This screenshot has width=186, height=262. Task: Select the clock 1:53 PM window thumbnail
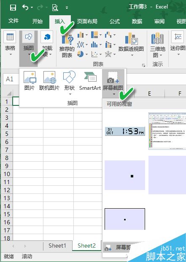pyautogui.click(x=125, y=131)
